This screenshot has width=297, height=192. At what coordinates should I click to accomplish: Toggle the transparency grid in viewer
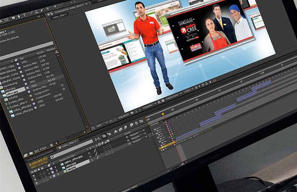tap(162, 100)
